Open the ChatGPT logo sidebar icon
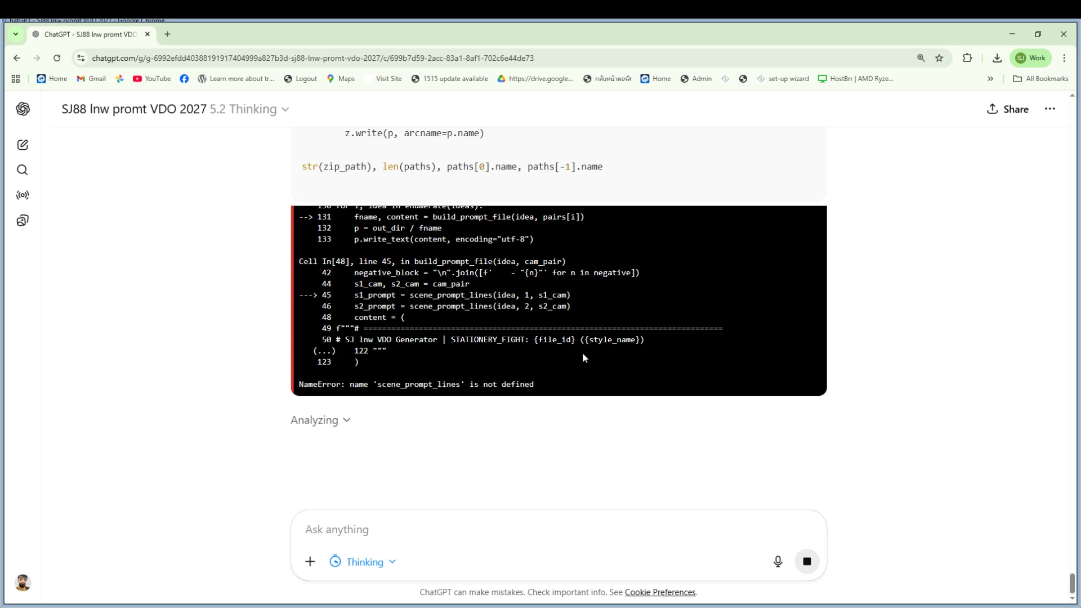Image resolution: width=1081 pixels, height=608 pixels. point(23,109)
